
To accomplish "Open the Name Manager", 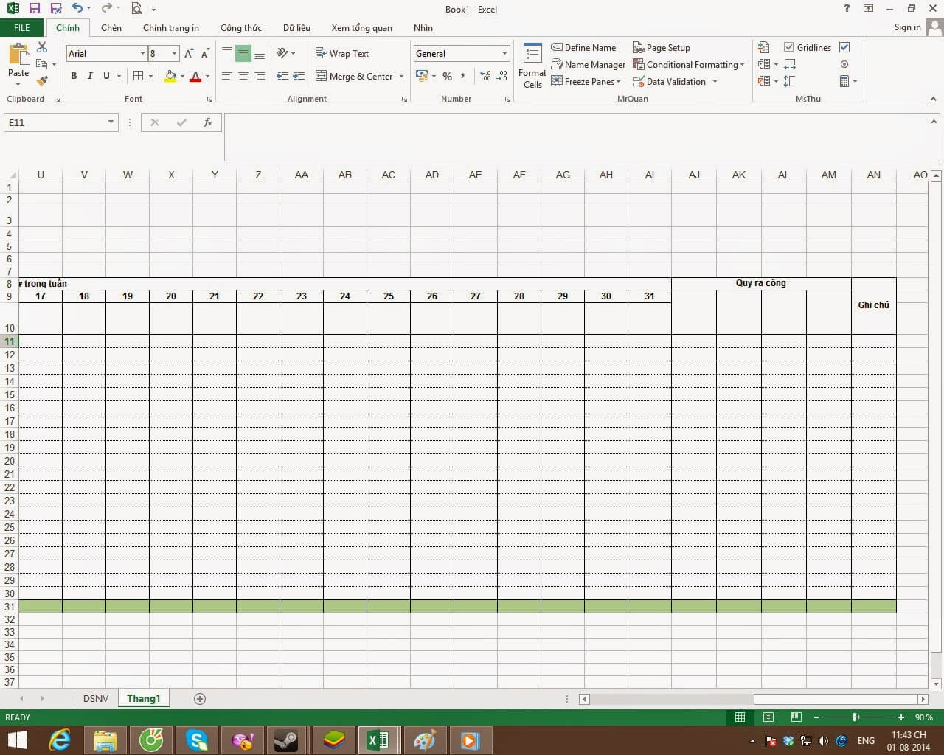I will click(x=589, y=64).
